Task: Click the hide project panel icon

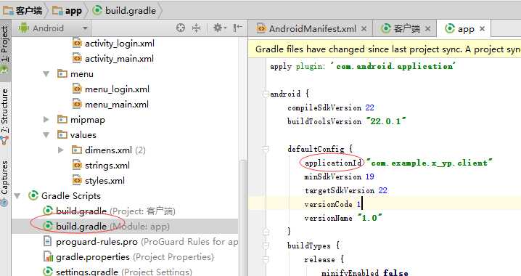Action: click(237, 28)
